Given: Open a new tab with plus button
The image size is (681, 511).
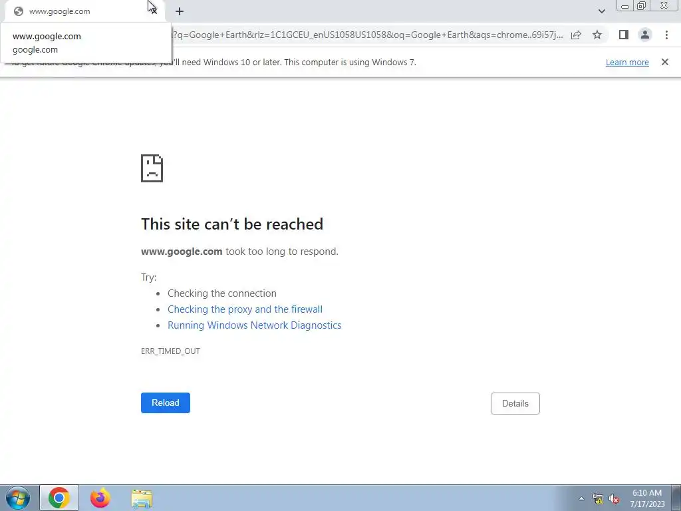Looking at the screenshot, I should tap(180, 11).
